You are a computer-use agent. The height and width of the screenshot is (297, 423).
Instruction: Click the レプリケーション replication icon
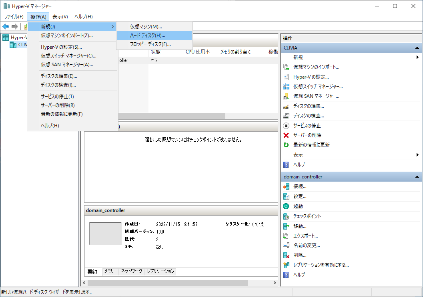coord(286,265)
